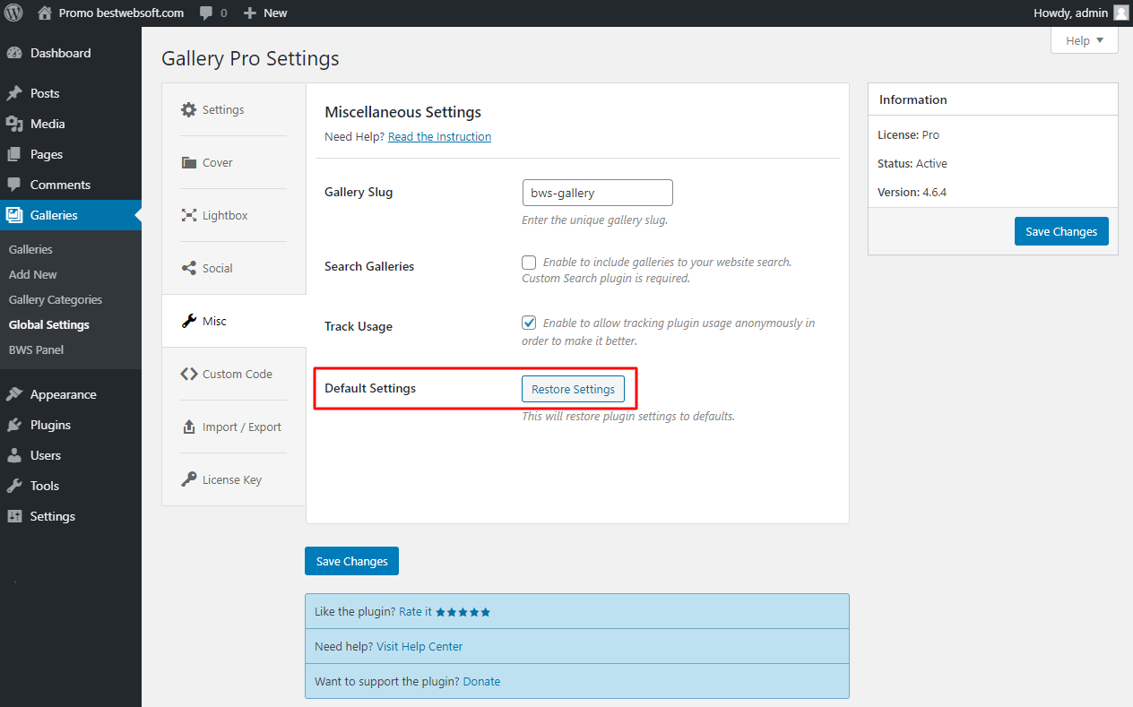Click the Import / Export upload icon
1133x707 pixels.
click(188, 427)
